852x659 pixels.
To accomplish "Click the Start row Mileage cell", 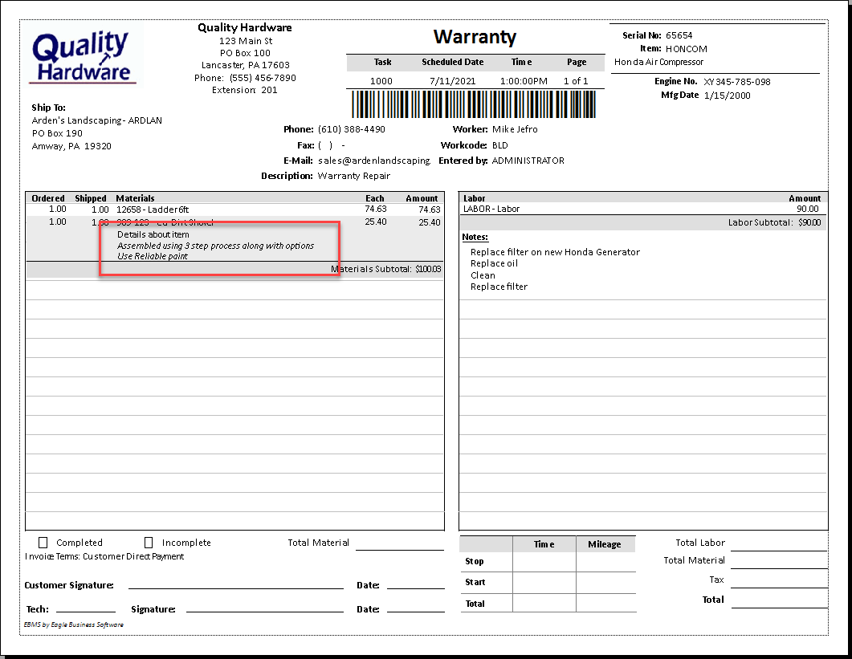I will pyautogui.click(x=605, y=583).
